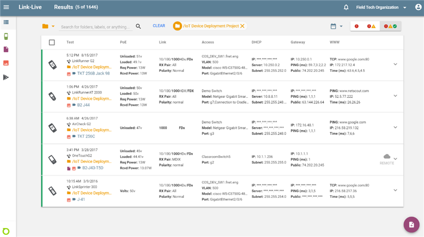Click the LinkRunner G2 device icon
Image resolution: width=424 pixels, height=237 pixels.
click(x=52, y=65)
